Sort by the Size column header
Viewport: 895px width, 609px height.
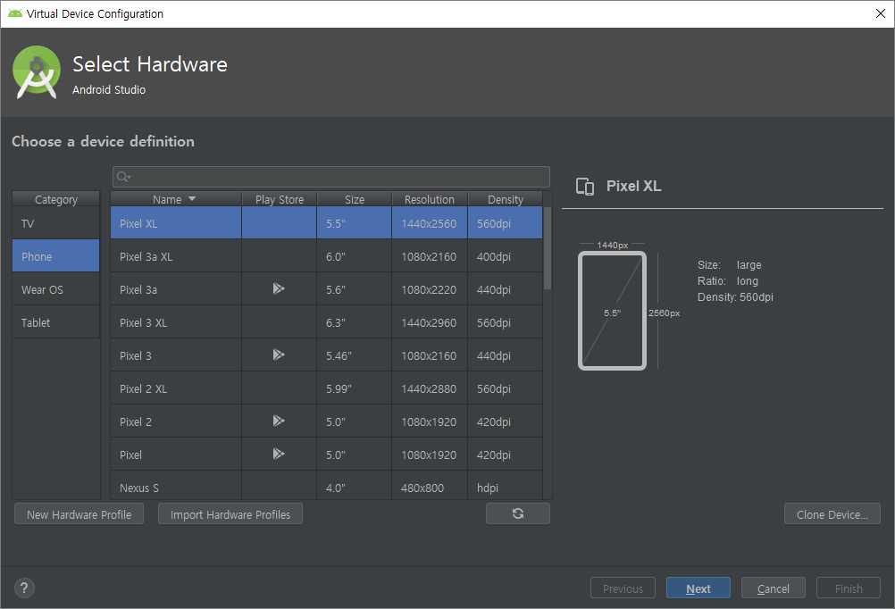click(354, 199)
